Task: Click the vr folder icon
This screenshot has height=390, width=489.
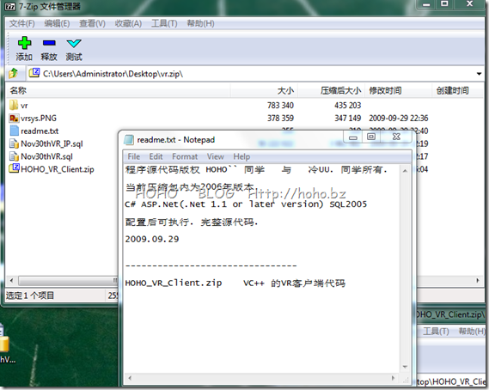Action: click(x=14, y=106)
